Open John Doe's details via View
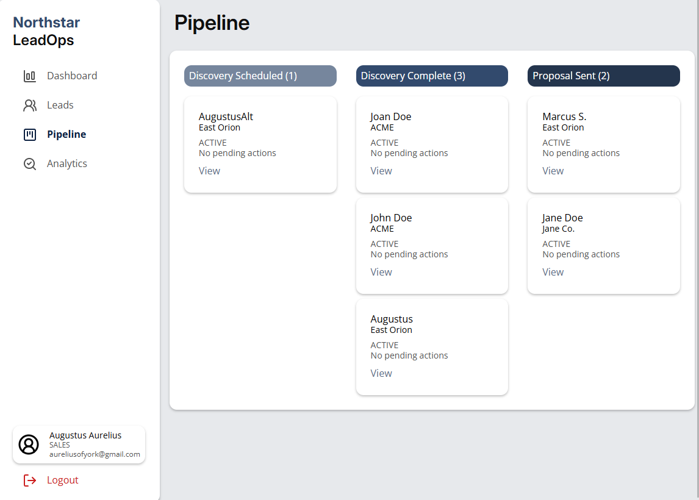699x500 pixels. tap(381, 271)
